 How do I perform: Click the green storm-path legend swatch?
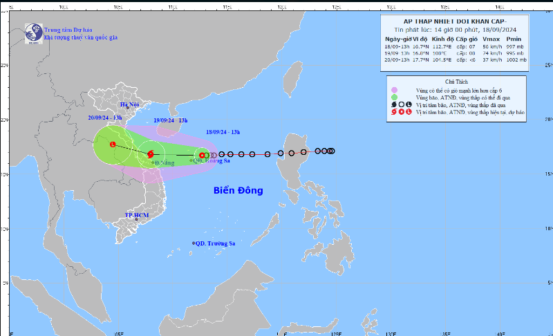tap(394, 97)
